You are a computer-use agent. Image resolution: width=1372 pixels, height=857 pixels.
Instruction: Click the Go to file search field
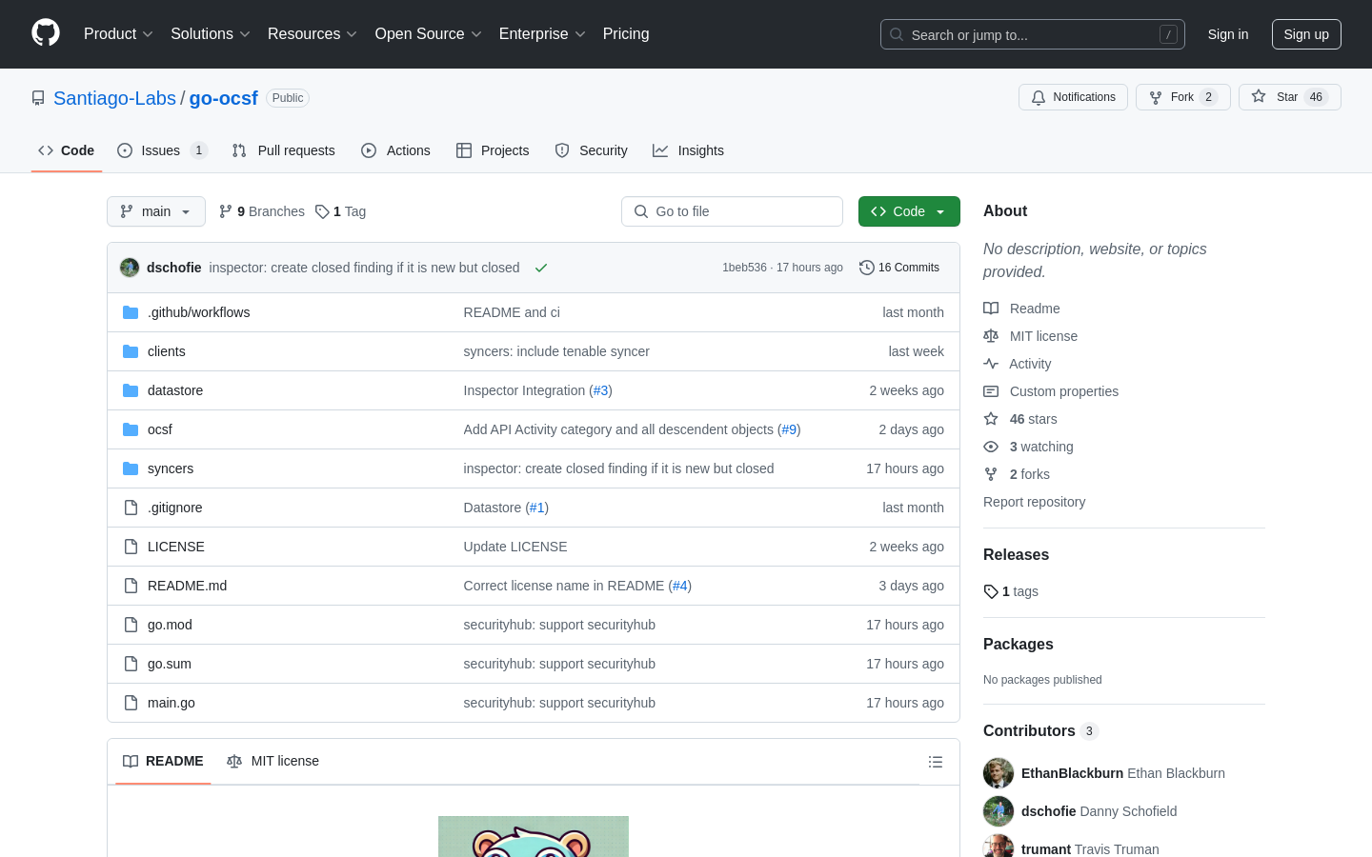pyautogui.click(x=732, y=211)
